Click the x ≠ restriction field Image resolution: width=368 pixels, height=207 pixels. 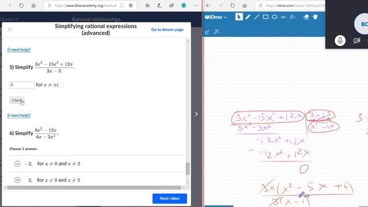[58, 85]
